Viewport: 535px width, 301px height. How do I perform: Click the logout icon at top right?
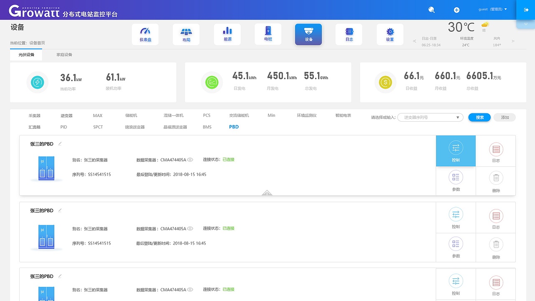click(526, 10)
